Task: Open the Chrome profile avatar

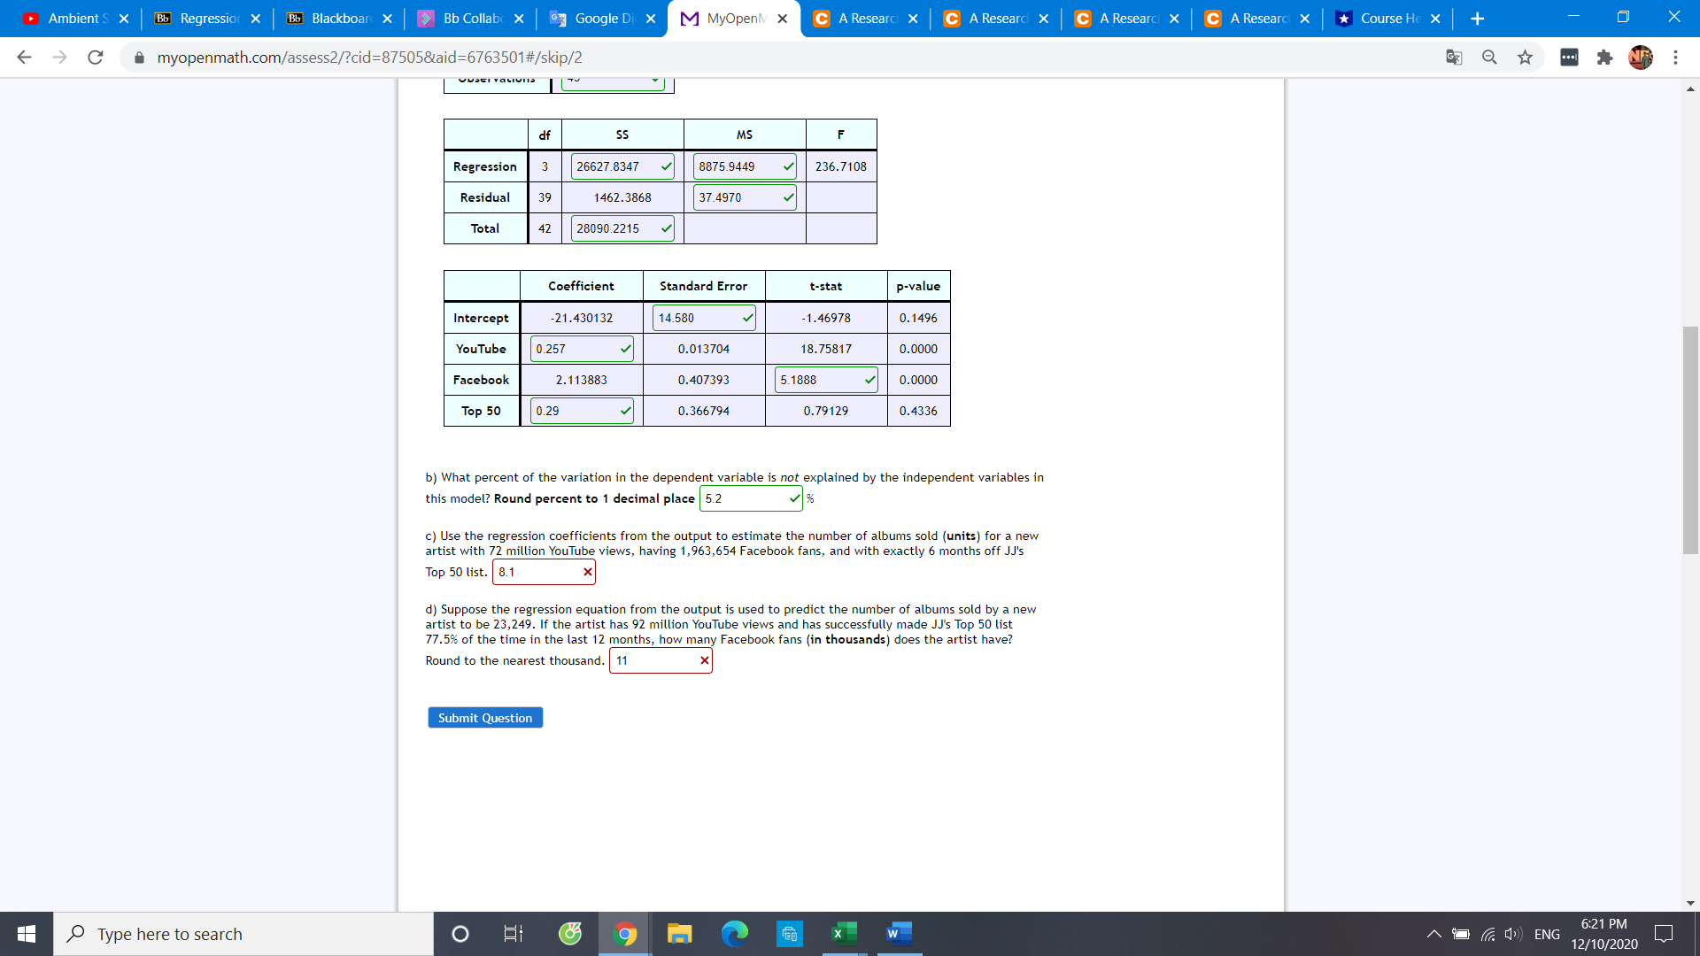Action: pos(1641,58)
